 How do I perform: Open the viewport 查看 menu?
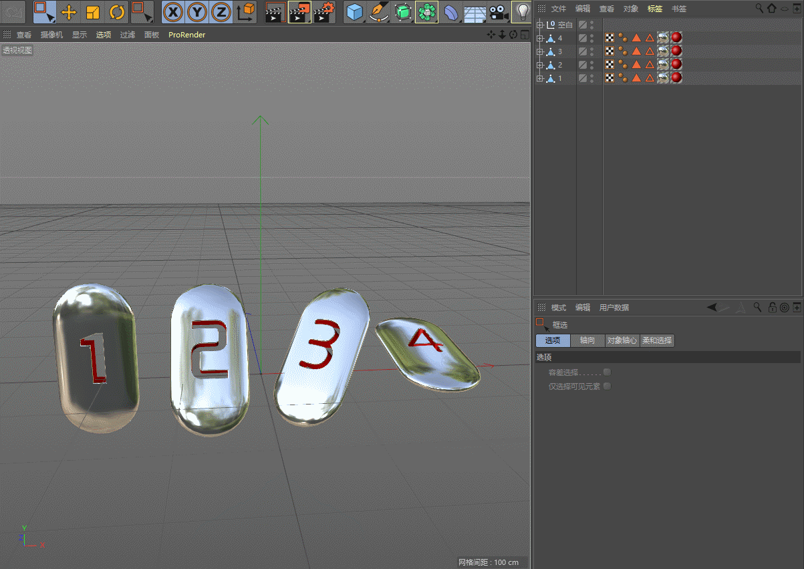(x=24, y=35)
